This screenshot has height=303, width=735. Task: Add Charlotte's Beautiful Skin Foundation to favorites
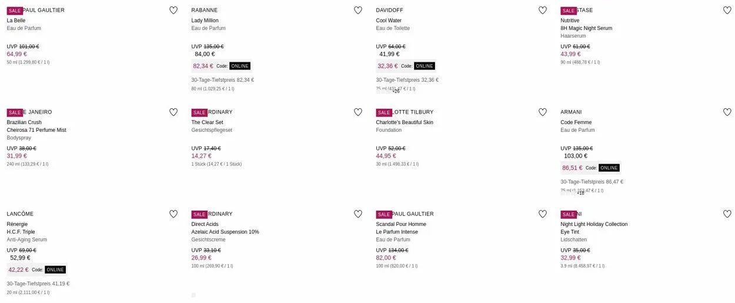coord(543,112)
